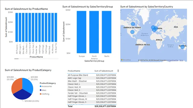Click the United States bubble on the map
The image size is (193, 108).
point(132,32)
